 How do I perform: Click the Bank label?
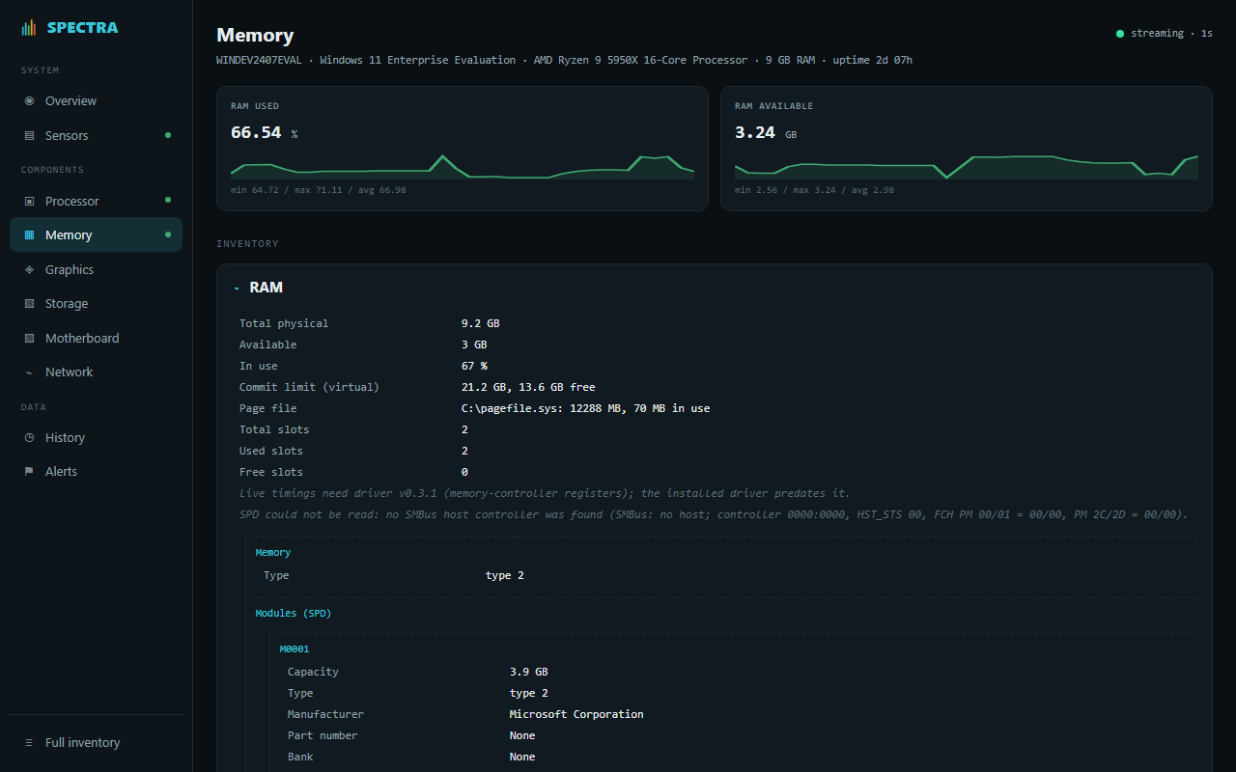[300, 757]
